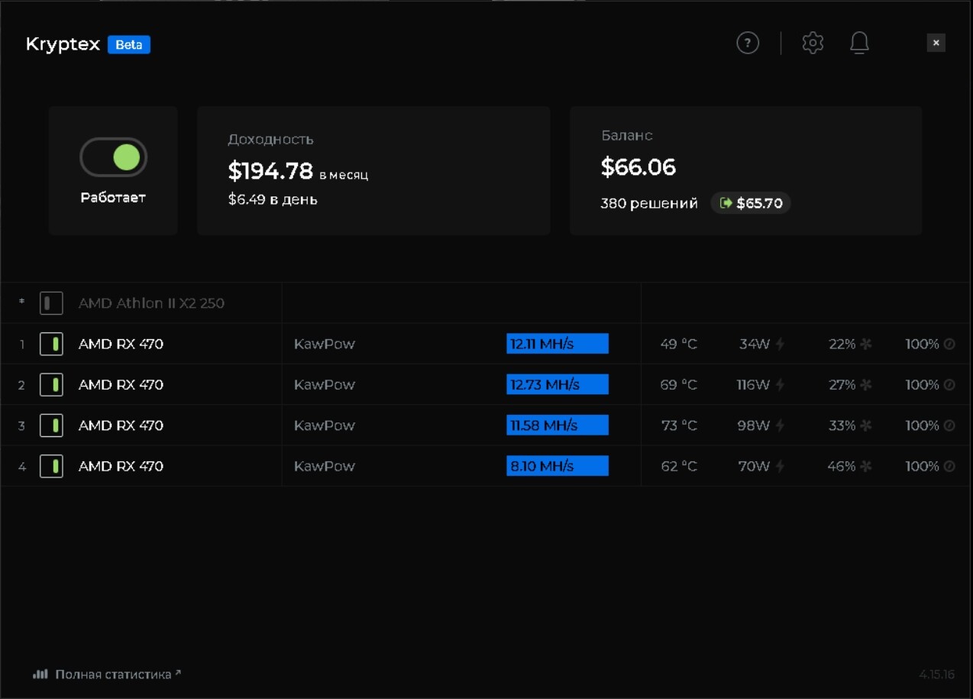The width and height of the screenshot is (973, 699).
Task: Click the fan icon beside 22%
Action: tap(865, 345)
